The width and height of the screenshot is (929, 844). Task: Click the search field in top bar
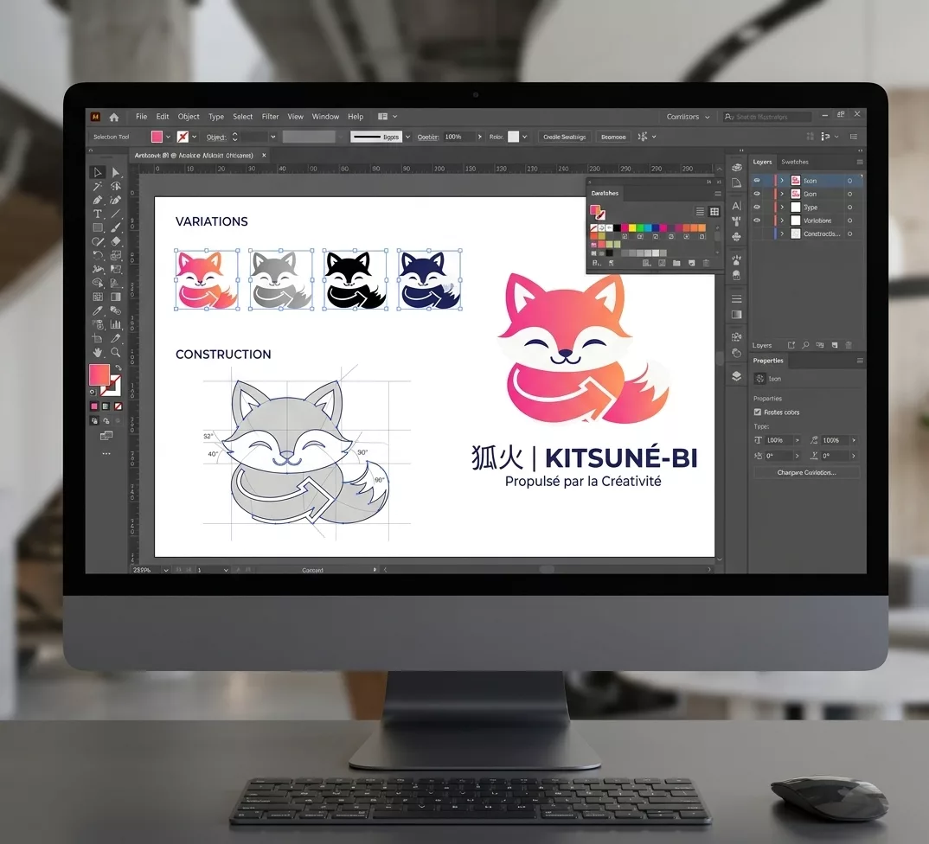pos(766,117)
